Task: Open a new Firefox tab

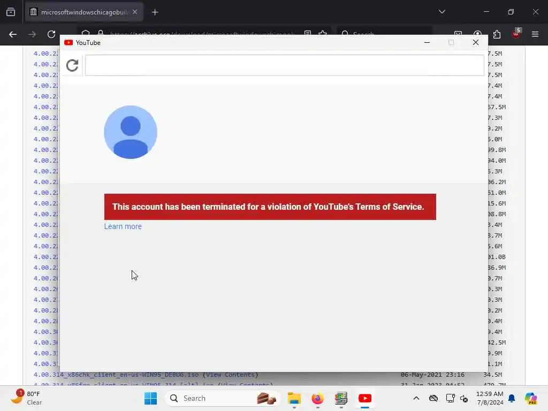Action: (155, 12)
